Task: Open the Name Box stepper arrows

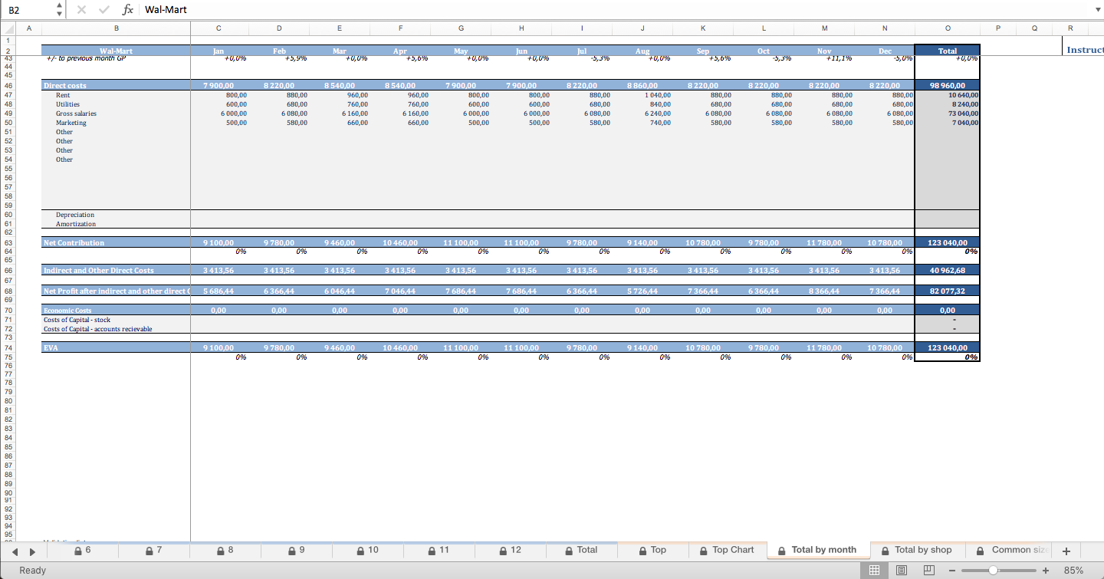Action: (60, 9)
